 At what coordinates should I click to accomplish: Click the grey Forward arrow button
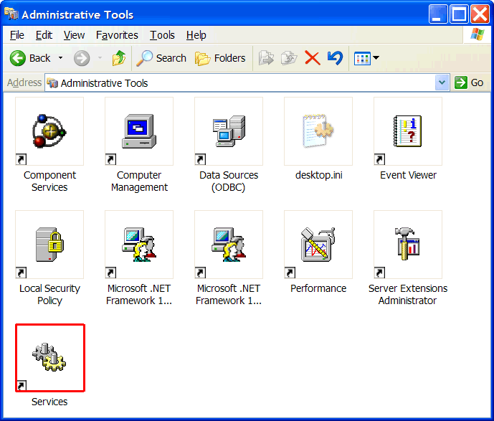point(82,58)
